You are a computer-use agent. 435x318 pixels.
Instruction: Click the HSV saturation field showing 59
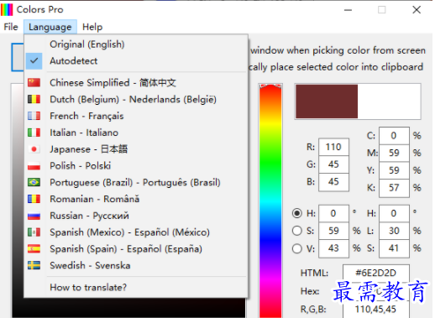tap(333, 231)
